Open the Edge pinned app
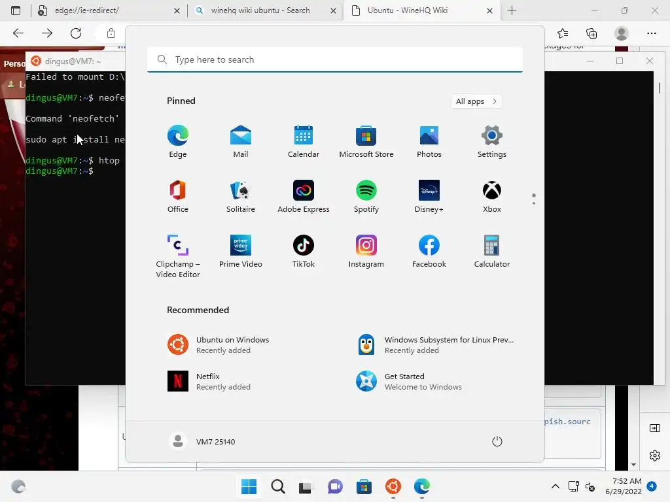The height and width of the screenshot is (502, 670). (x=178, y=141)
